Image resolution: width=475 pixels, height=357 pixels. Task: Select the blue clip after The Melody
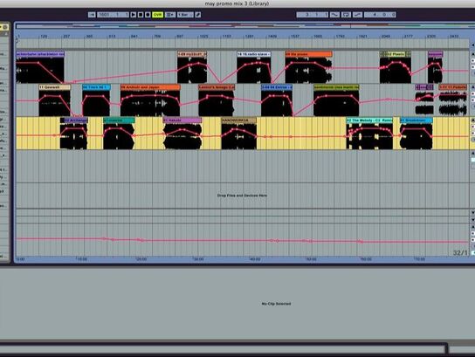point(416,120)
